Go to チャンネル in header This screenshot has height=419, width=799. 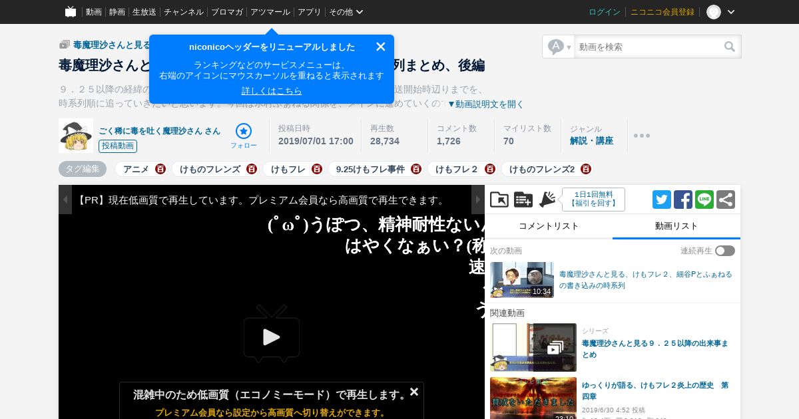(184, 12)
